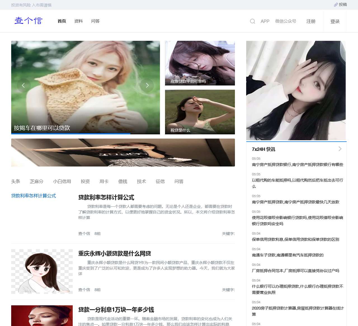Click the 登录 login button
The image size is (358, 326).
pyautogui.click(x=335, y=21)
